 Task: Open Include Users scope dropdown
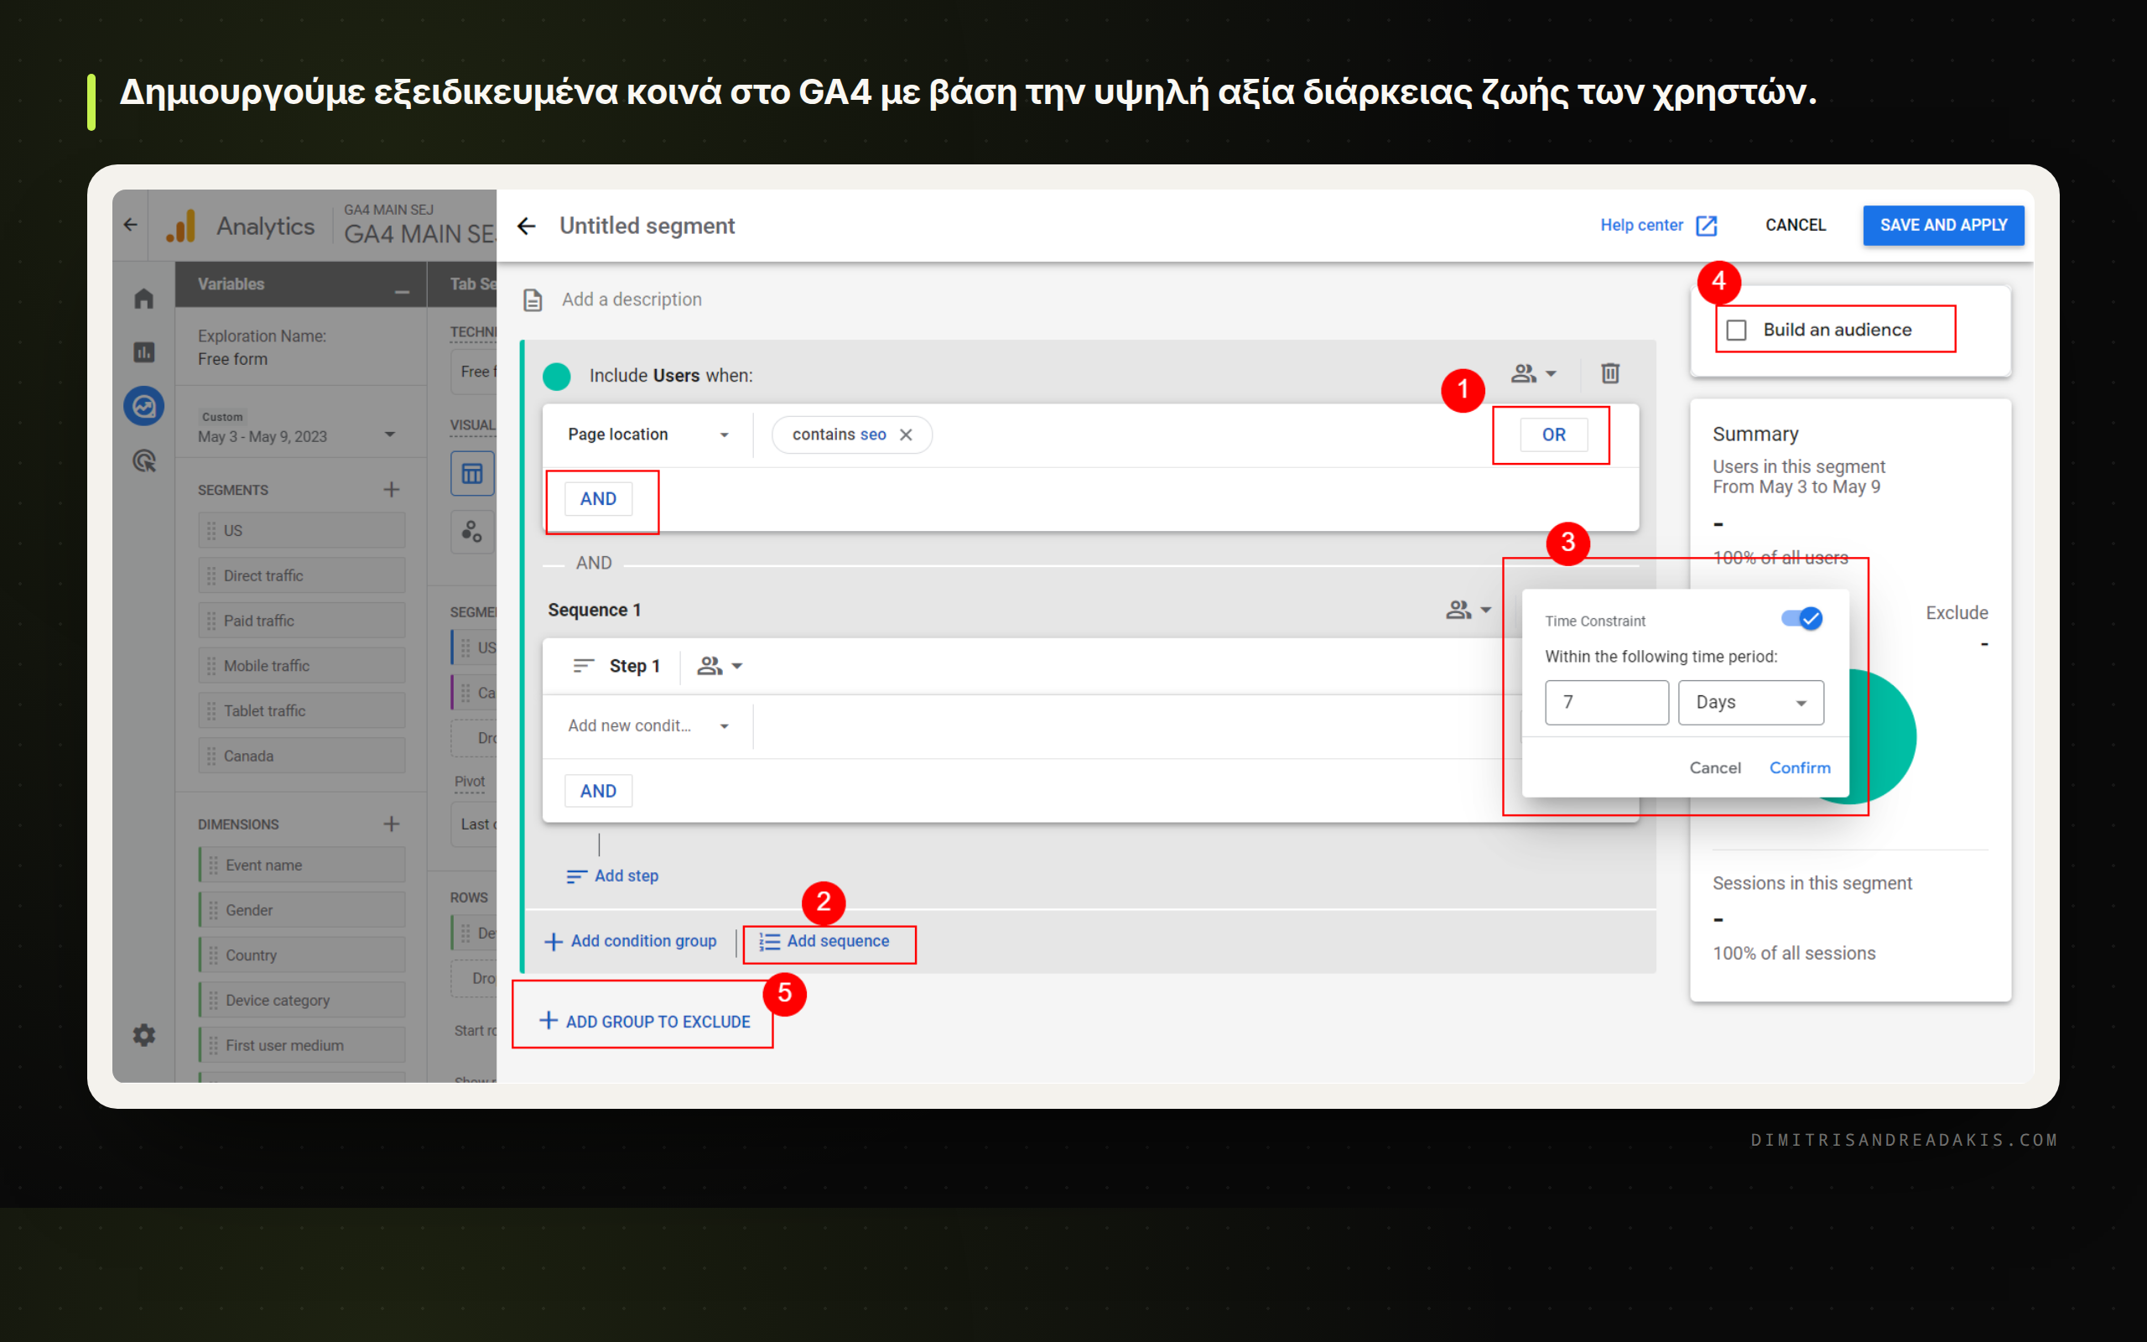click(x=1534, y=374)
